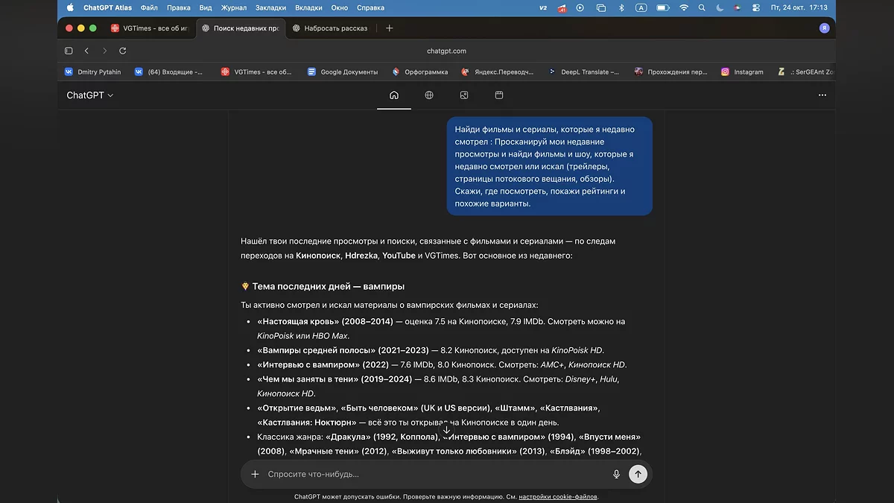Click the plus attach icon in composer

pyautogui.click(x=255, y=474)
